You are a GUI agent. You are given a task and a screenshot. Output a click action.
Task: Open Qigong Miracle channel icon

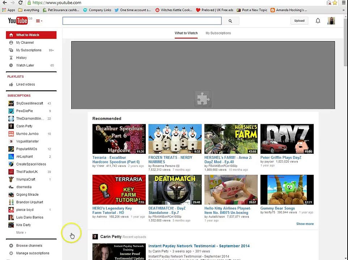tap(11, 195)
